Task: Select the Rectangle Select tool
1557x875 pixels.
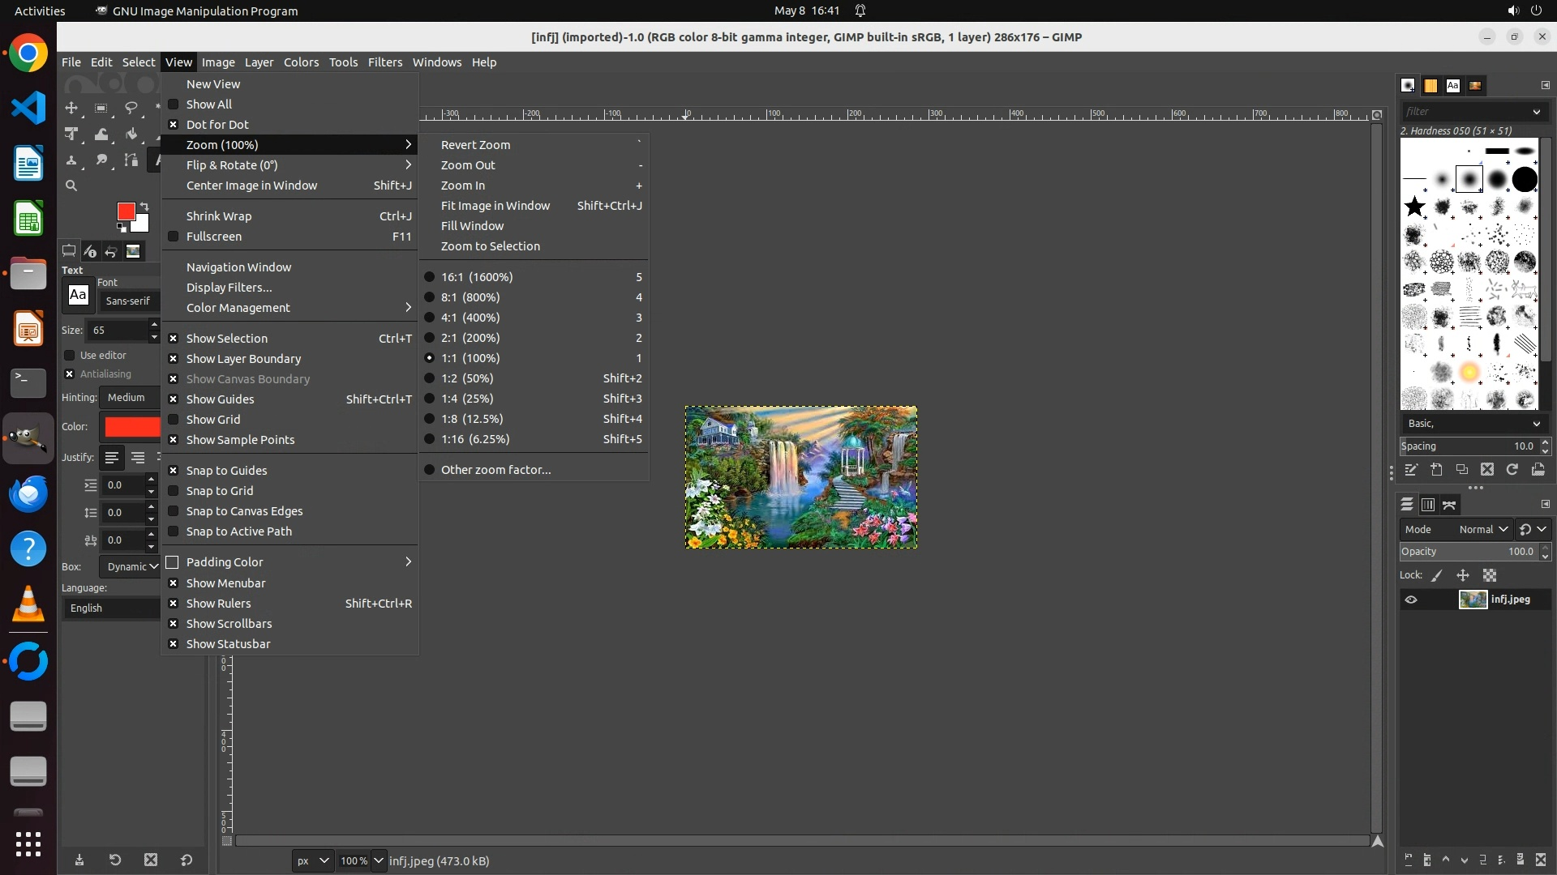Action: pos(101,108)
